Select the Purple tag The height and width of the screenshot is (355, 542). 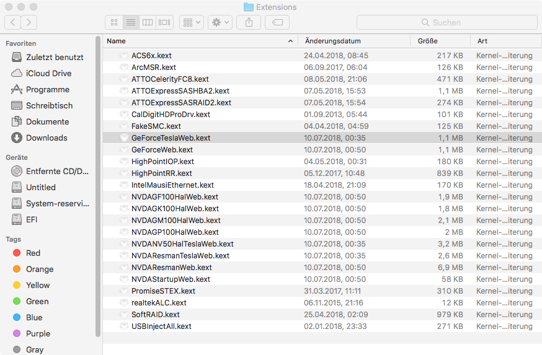click(32, 333)
